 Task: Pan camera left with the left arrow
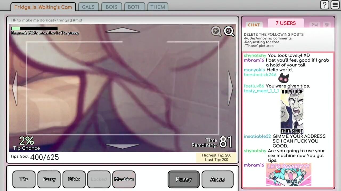pyautogui.click(x=15, y=88)
